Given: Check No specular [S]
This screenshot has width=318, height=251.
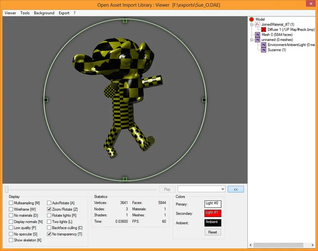Looking at the screenshot, I should click(11, 234).
